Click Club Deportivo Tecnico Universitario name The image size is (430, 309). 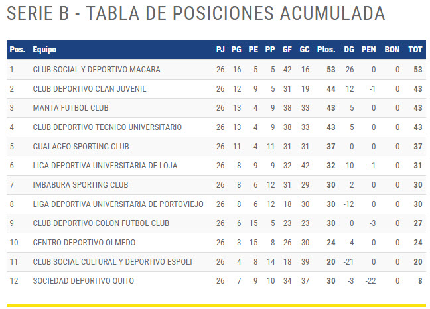point(107,127)
